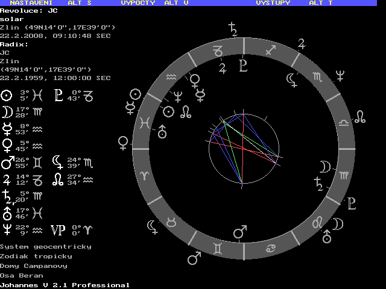Select the Sun symbol in the positions list
Screen dimensions: 386x289
click(x=6, y=95)
